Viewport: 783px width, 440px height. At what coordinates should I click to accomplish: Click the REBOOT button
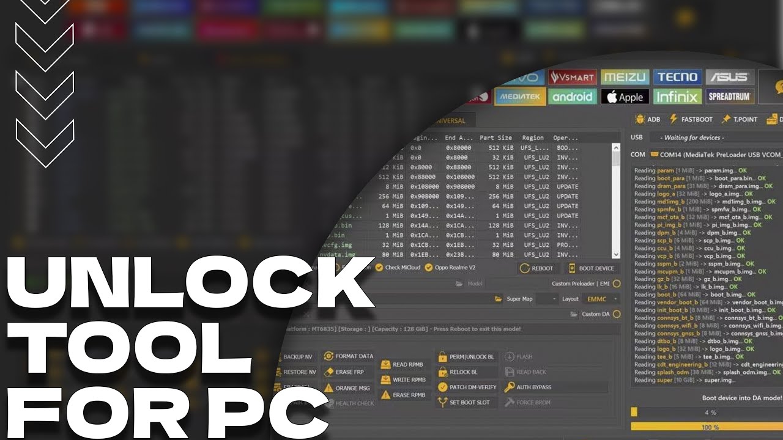(x=536, y=268)
